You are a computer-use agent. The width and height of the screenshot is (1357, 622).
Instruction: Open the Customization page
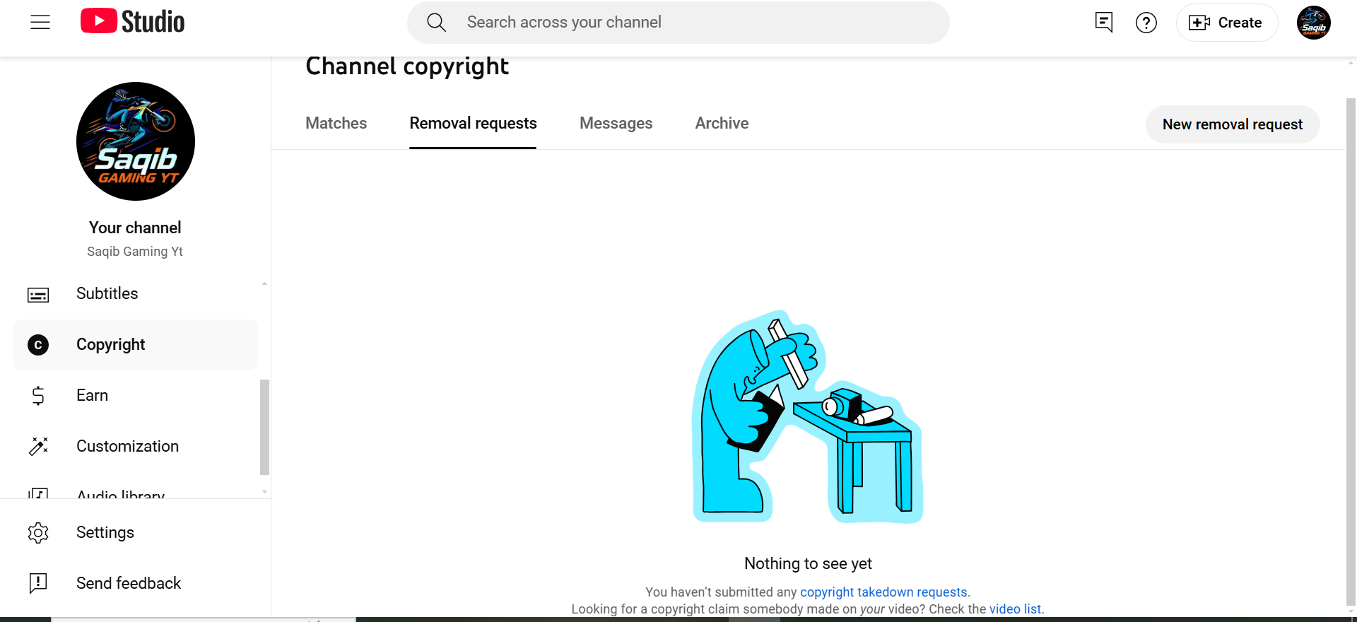click(x=136, y=447)
